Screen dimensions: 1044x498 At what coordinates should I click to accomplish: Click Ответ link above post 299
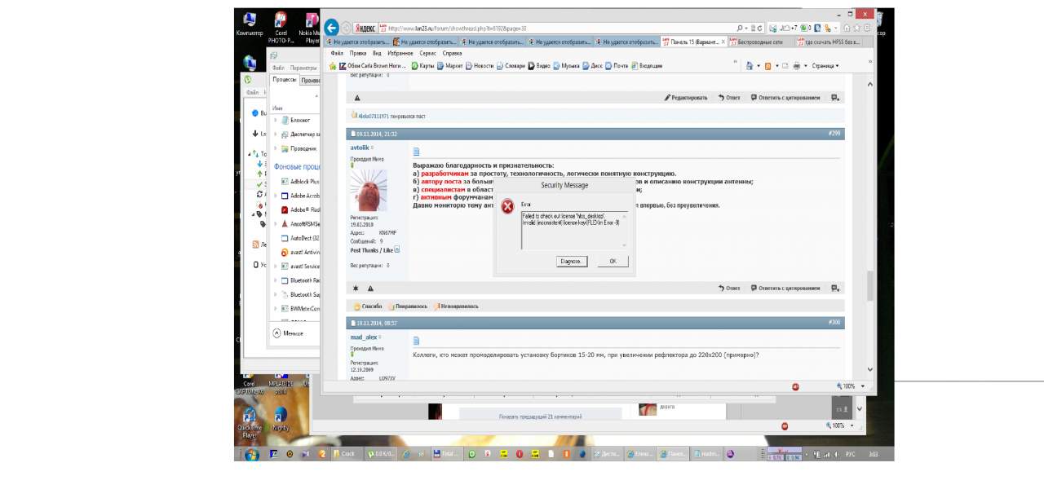pos(729,98)
